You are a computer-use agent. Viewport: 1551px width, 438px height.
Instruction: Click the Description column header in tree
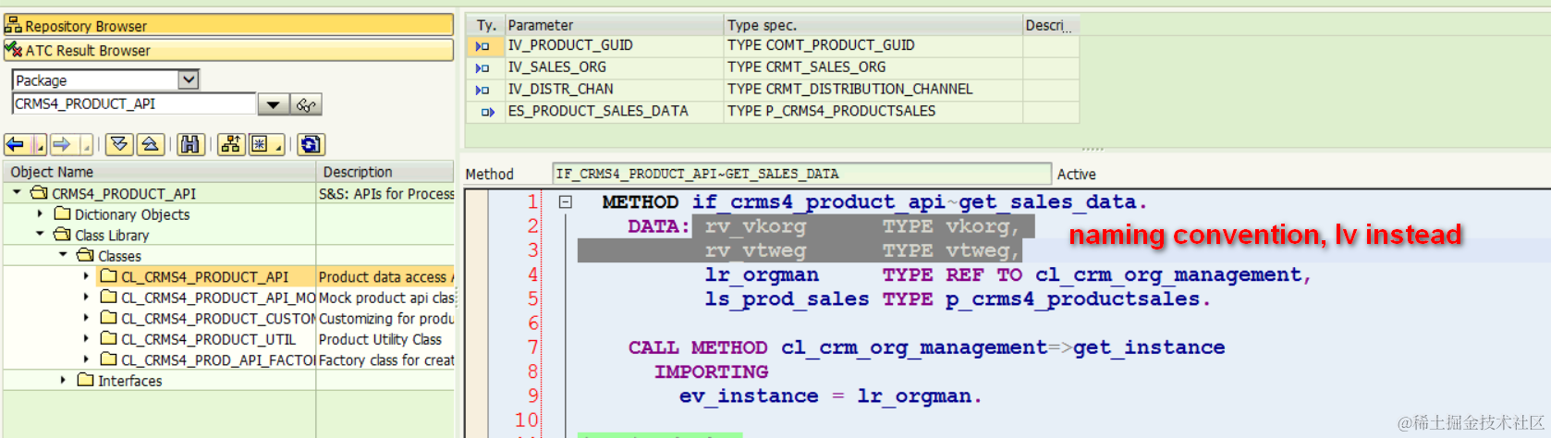[385, 172]
